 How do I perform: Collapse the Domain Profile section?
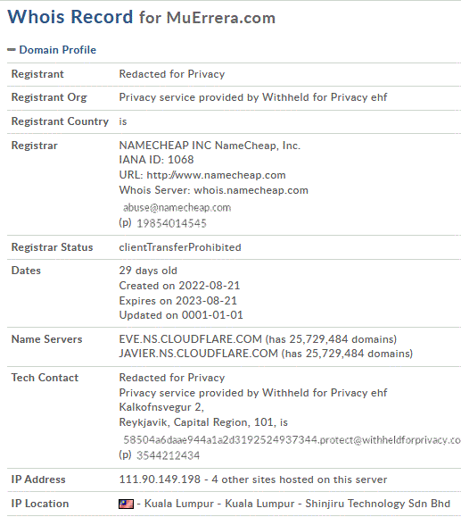[x=12, y=50]
